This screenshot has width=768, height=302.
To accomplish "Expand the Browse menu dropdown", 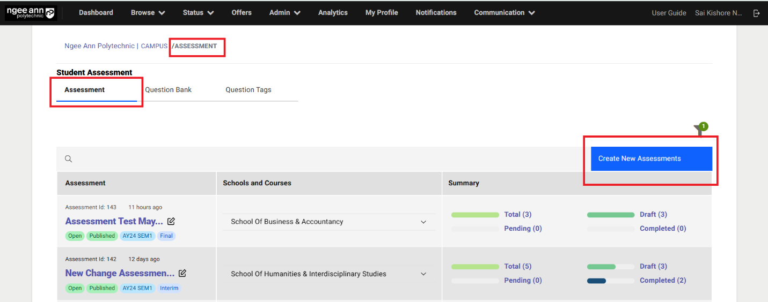I will click(x=148, y=13).
